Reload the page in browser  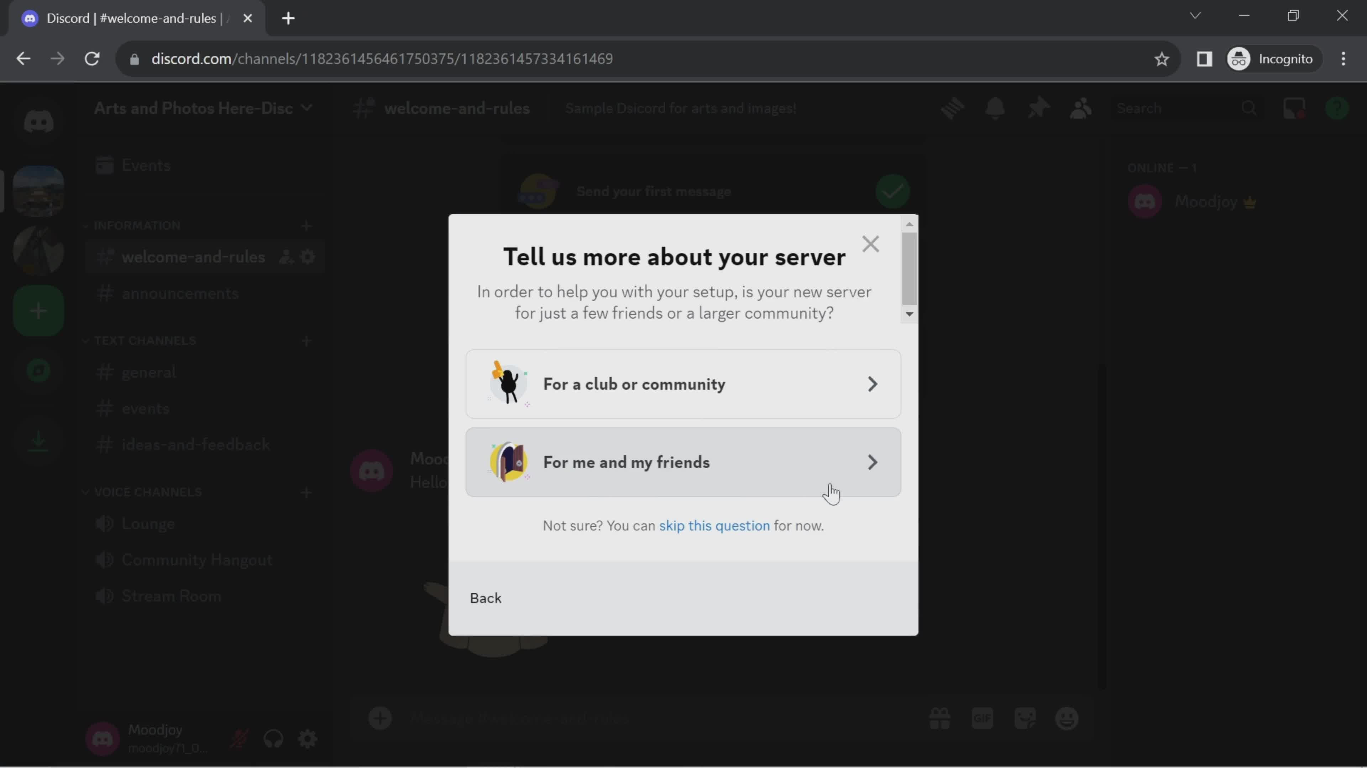click(92, 59)
